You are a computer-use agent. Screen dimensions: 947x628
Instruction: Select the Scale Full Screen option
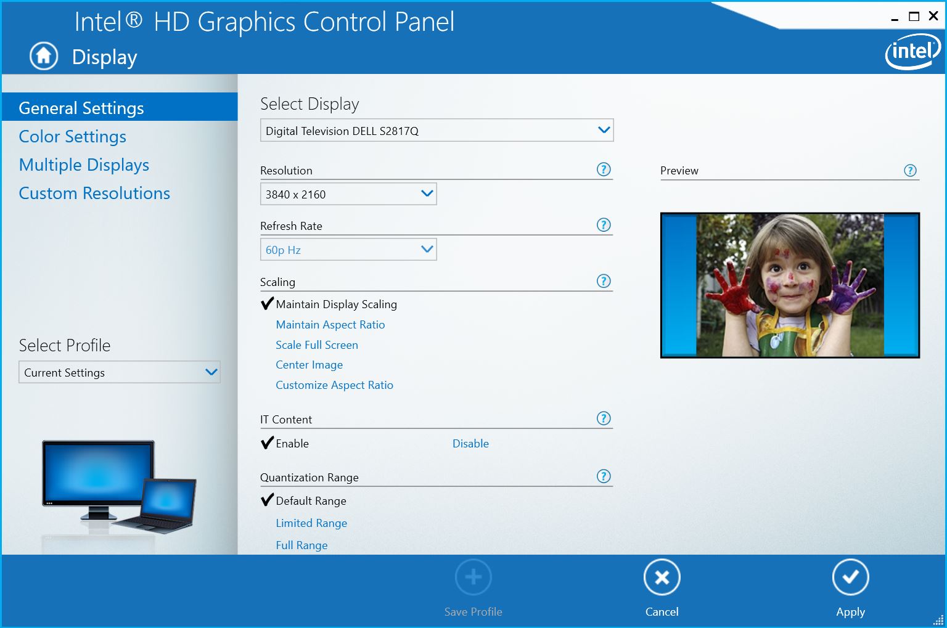pos(316,345)
